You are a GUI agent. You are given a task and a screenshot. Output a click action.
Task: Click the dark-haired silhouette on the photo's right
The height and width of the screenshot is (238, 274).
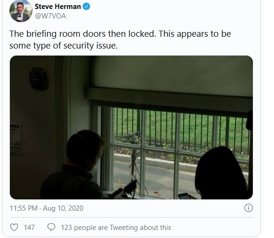[221, 173]
